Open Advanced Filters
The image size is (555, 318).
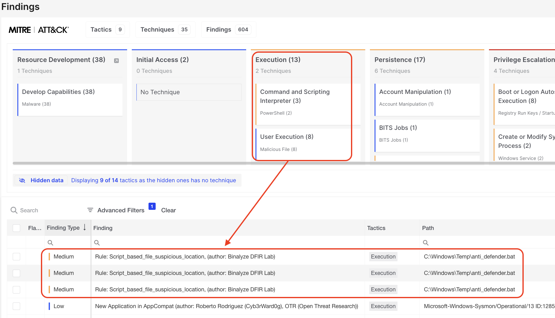[x=121, y=210]
